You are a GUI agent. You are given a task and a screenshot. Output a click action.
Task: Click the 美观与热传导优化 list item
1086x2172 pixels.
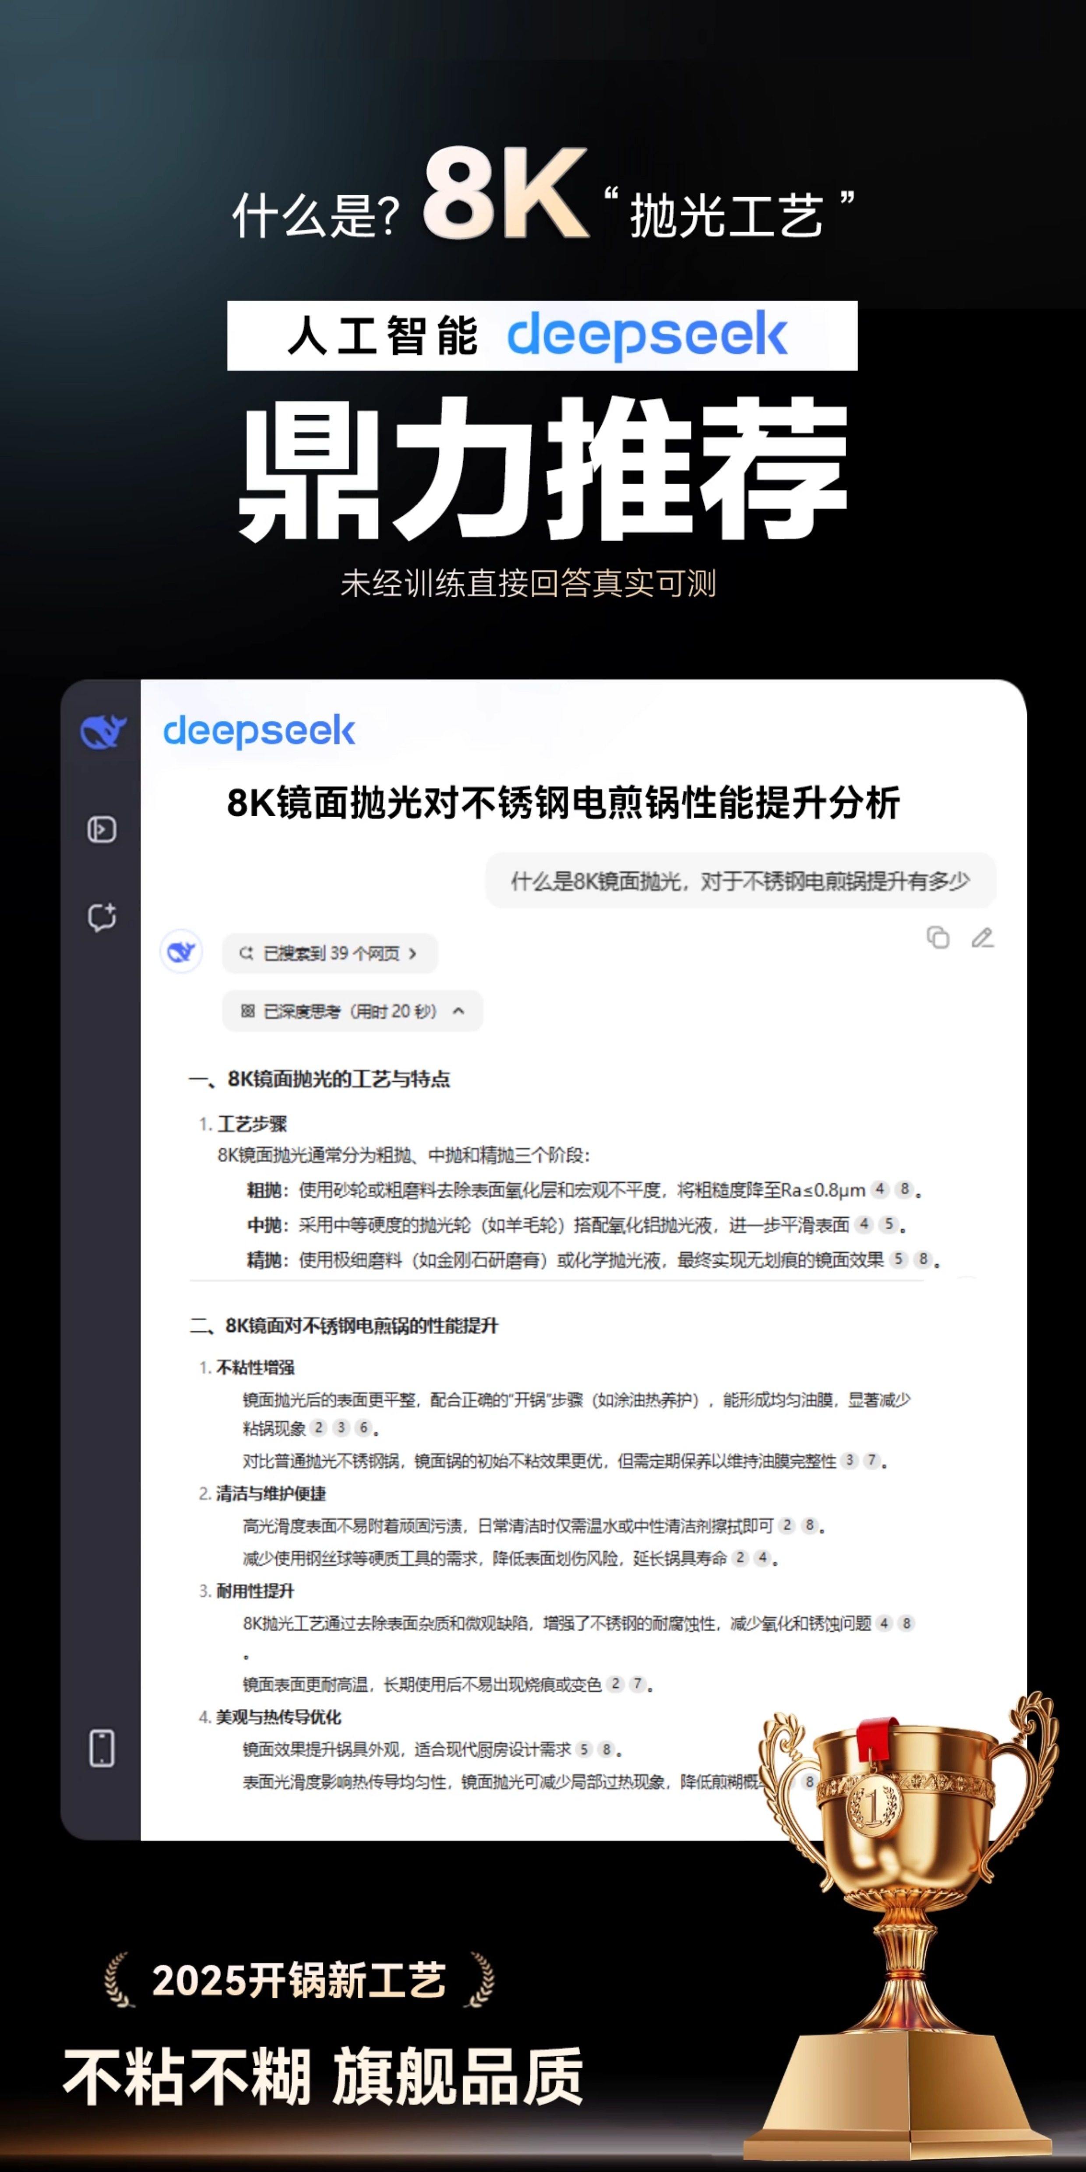pyautogui.click(x=279, y=1717)
